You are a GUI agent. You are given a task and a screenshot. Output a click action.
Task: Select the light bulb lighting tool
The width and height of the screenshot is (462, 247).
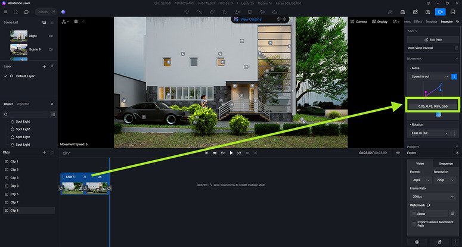click(x=187, y=12)
